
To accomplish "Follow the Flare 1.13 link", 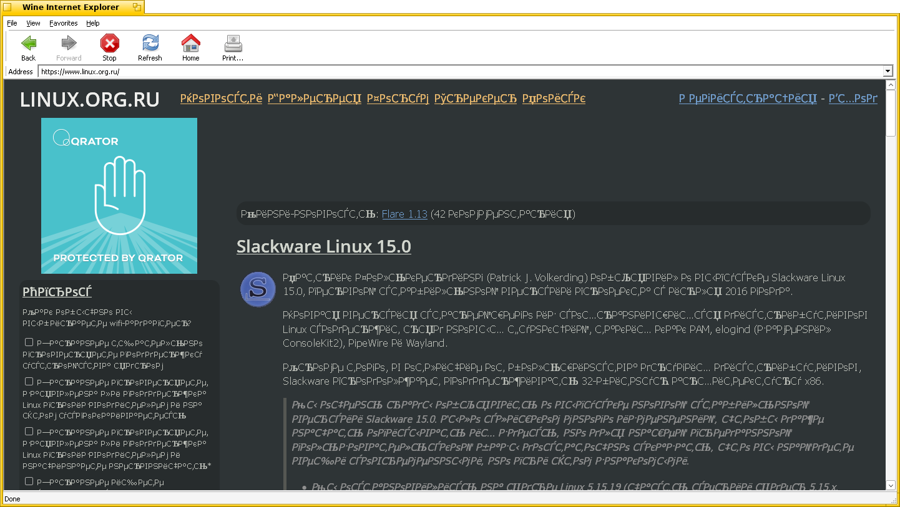I will point(404,214).
